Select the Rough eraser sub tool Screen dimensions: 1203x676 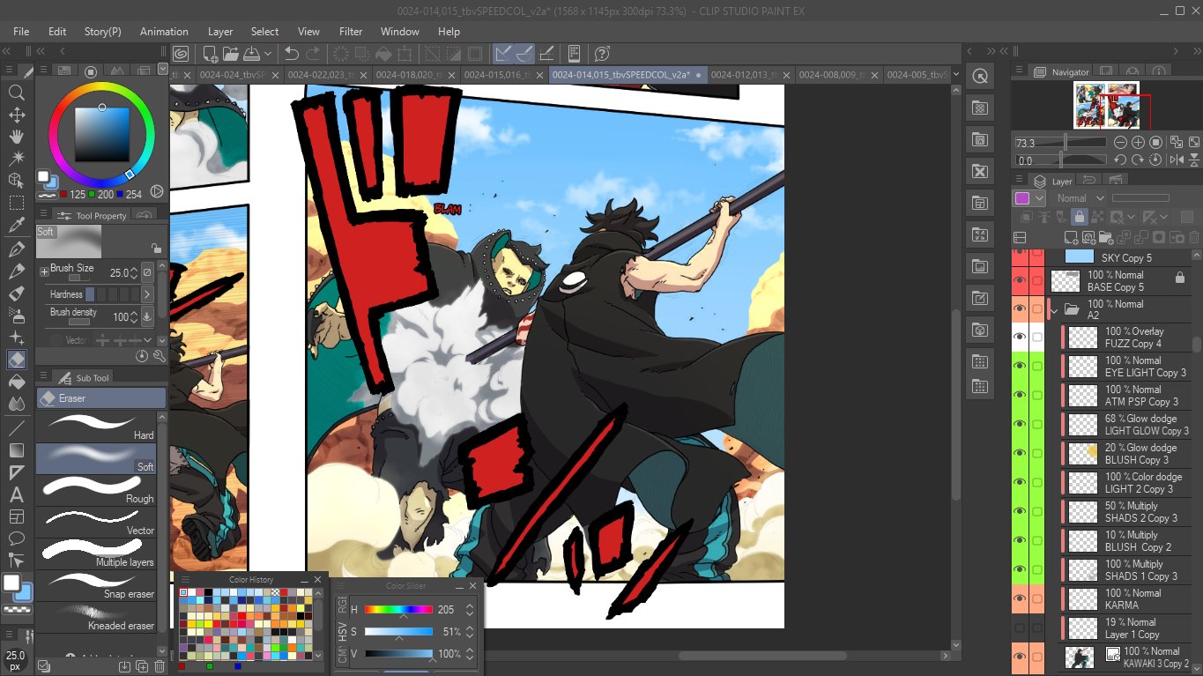point(96,490)
